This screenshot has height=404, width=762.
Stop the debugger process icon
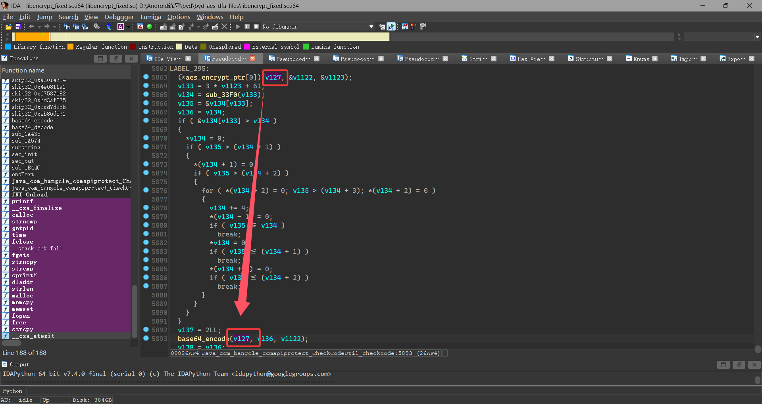coord(256,27)
